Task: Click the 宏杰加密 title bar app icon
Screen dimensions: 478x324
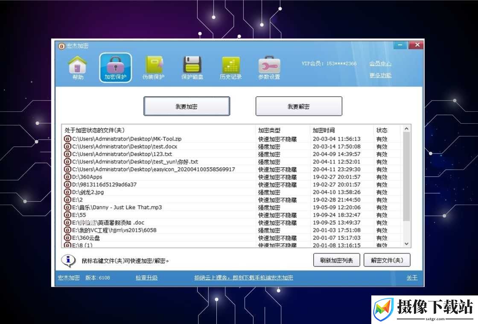Action: click(x=61, y=46)
